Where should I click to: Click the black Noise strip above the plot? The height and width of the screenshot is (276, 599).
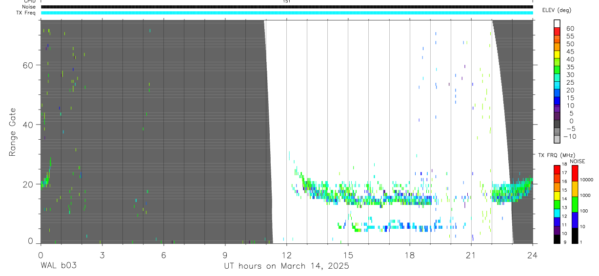pos(287,7)
